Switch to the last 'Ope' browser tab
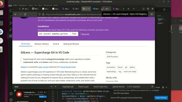Screen dimensions: 182x102 [116, 9]
